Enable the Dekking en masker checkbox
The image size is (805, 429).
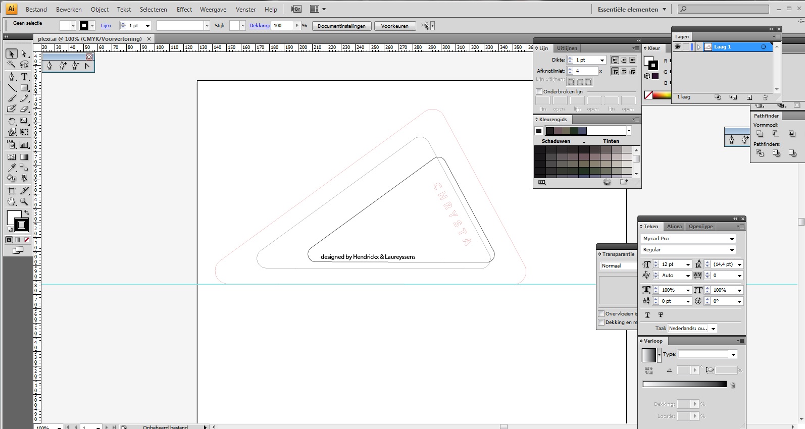[601, 323]
